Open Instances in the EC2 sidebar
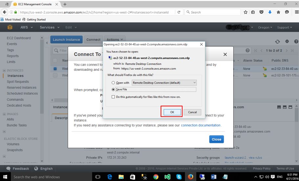This screenshot has width=299, height=181. pos(15,76)
